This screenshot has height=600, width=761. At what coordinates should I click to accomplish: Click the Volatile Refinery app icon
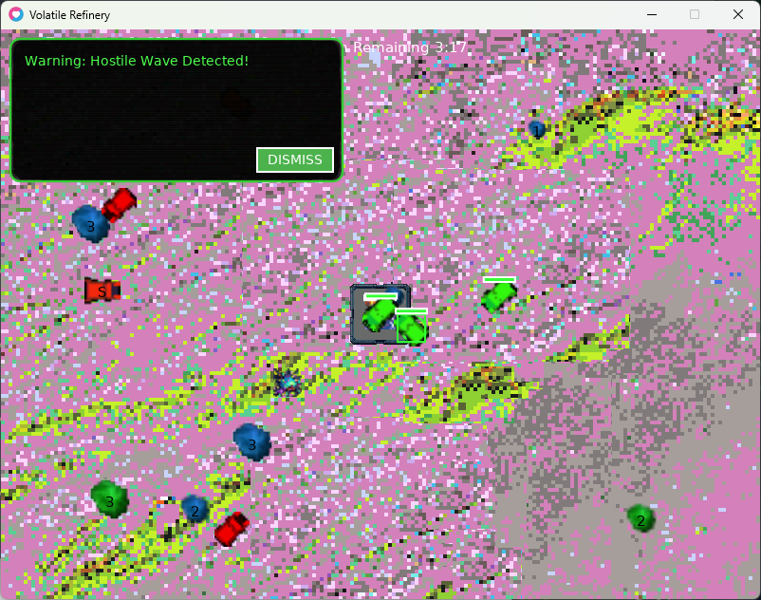(16, 14)
